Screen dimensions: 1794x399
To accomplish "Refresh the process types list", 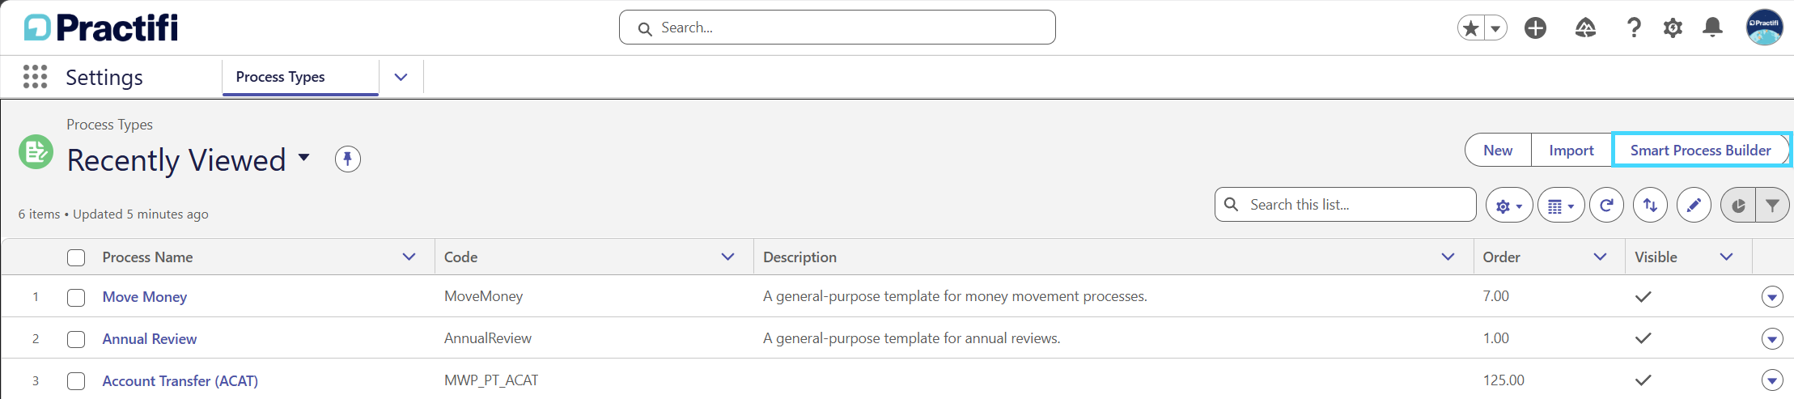I will 1606,205.
